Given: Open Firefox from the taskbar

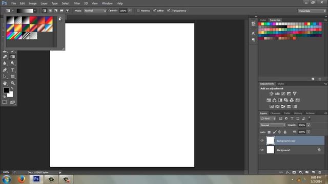Looking at the screenshot, I should pos(22,179).
